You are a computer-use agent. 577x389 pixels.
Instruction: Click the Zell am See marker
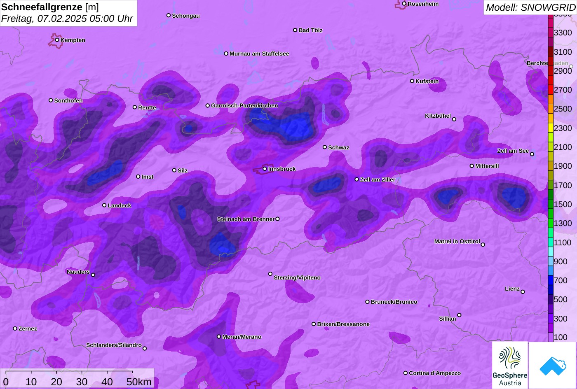532,154
